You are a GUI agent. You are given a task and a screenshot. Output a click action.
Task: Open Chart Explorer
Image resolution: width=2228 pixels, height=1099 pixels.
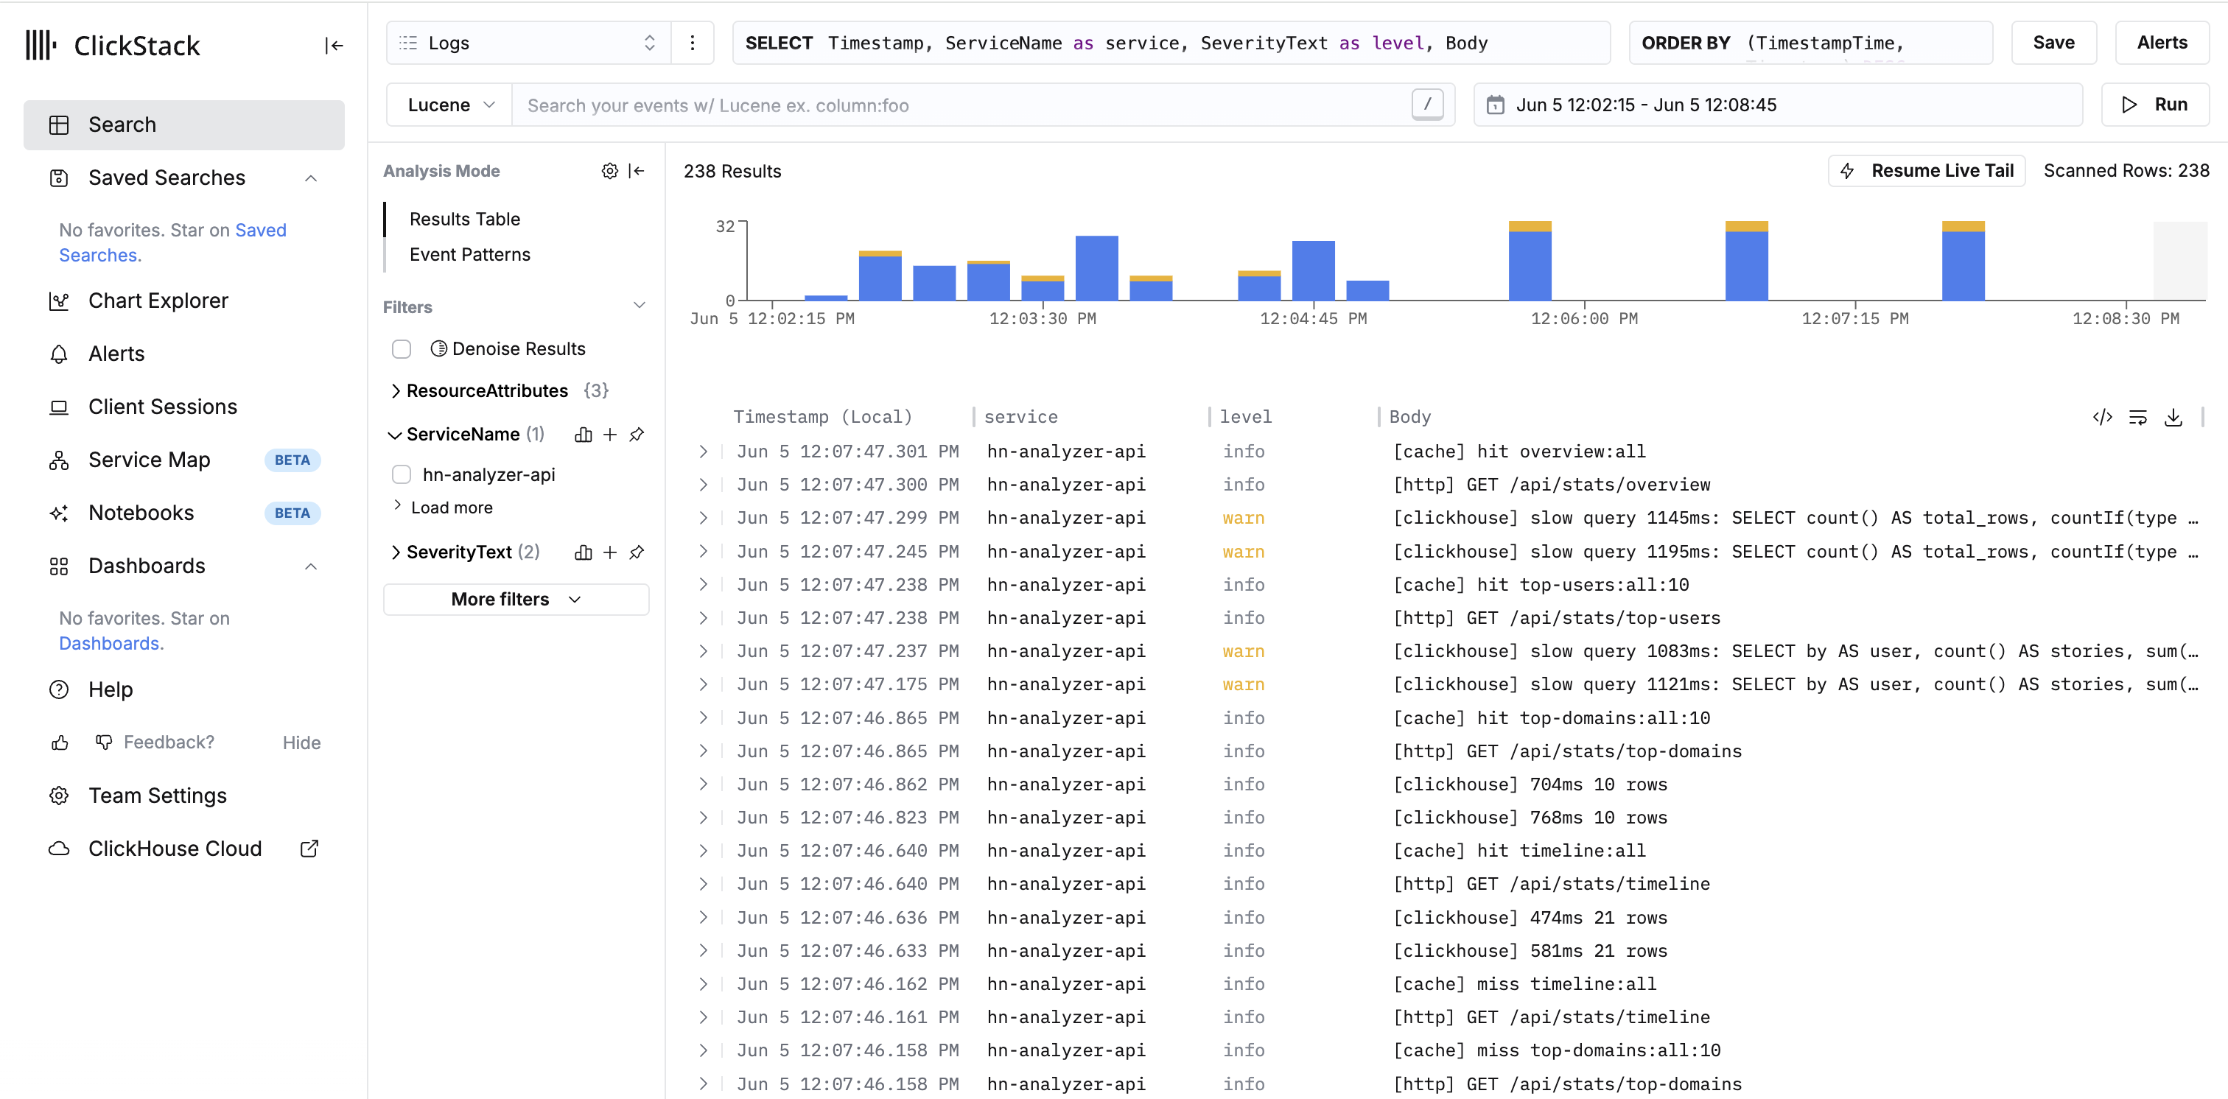[x=183, y=301]
